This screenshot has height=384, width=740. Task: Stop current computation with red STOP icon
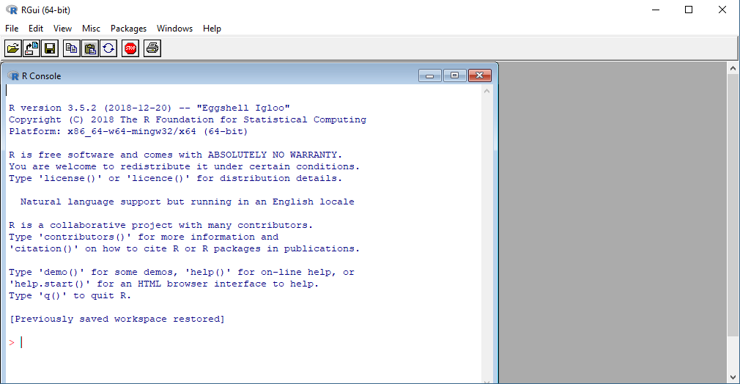click(x=130, y=48)
